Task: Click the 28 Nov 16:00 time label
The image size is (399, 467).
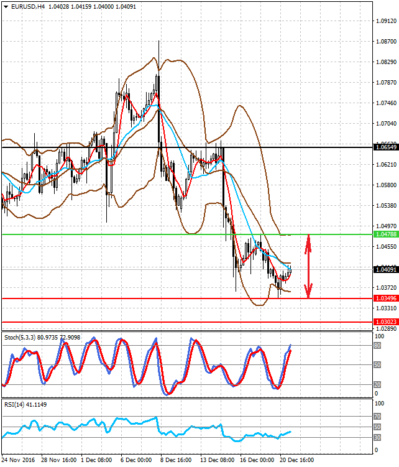Action: (x=58, y=460)
